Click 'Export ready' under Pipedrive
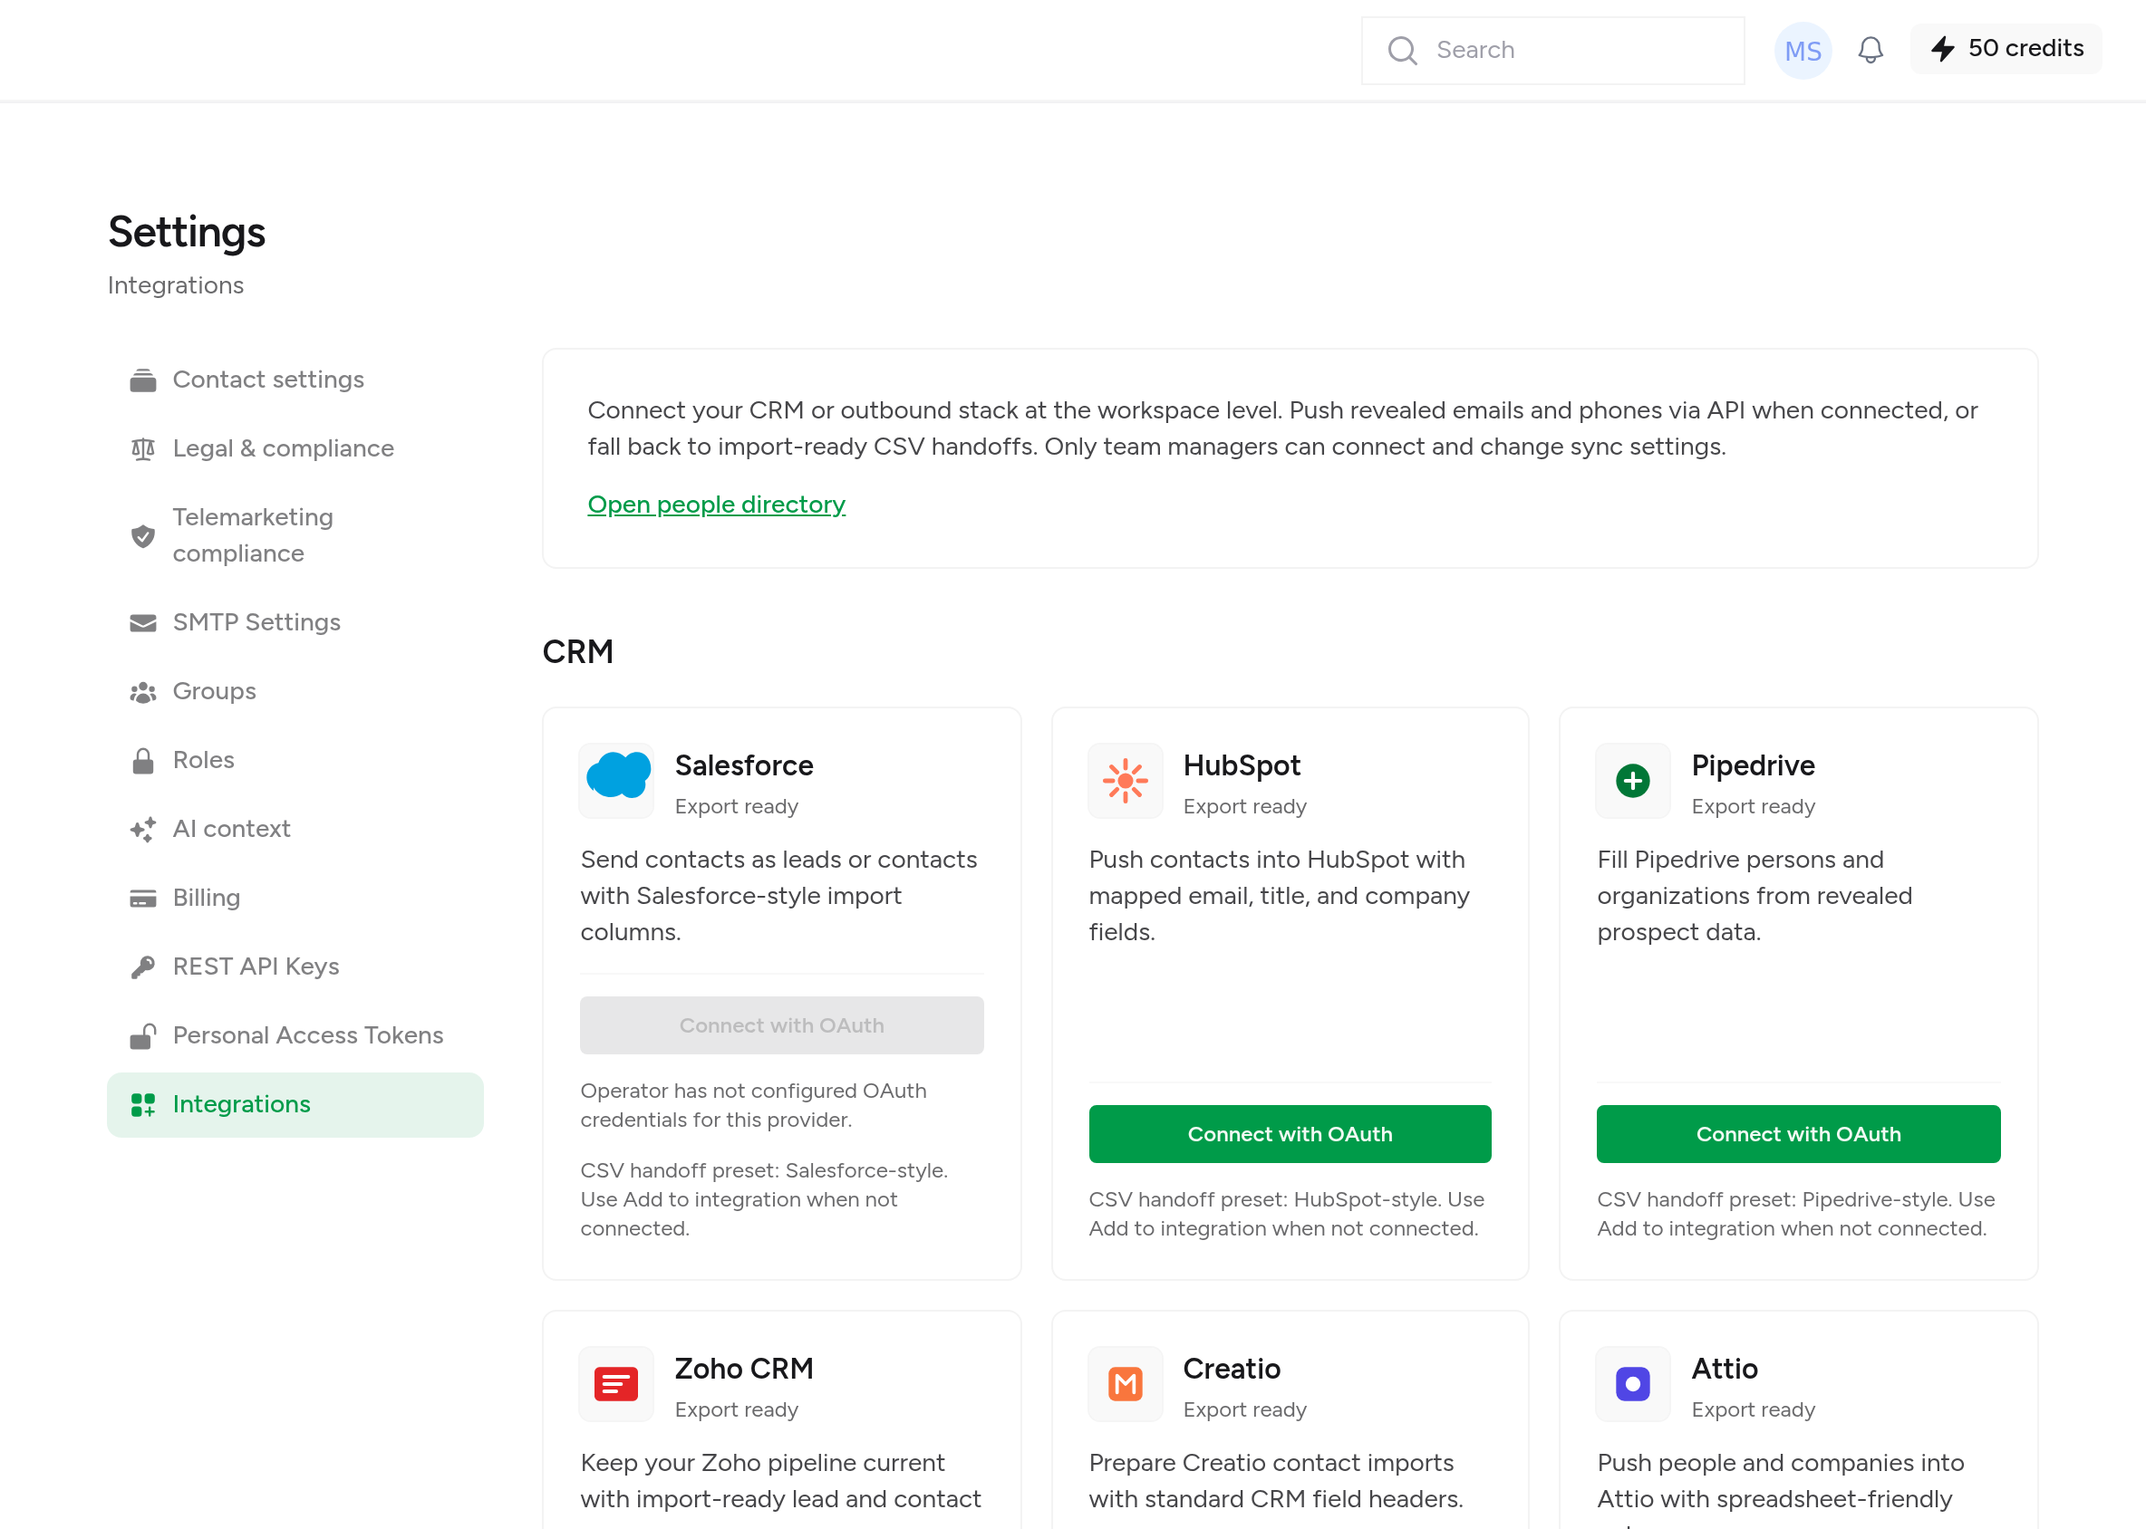2146x1529 pixels. coord(1754,807)
